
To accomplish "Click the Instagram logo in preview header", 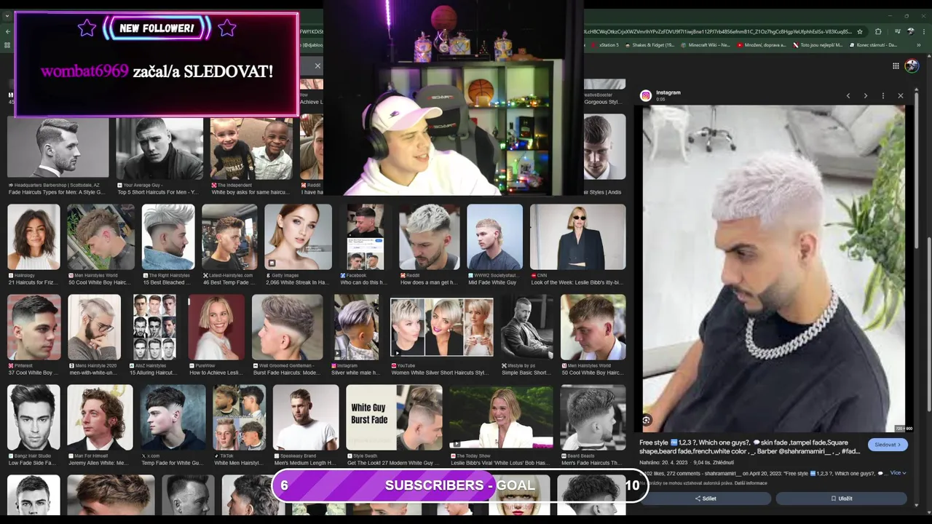I will tap(646, 95).
